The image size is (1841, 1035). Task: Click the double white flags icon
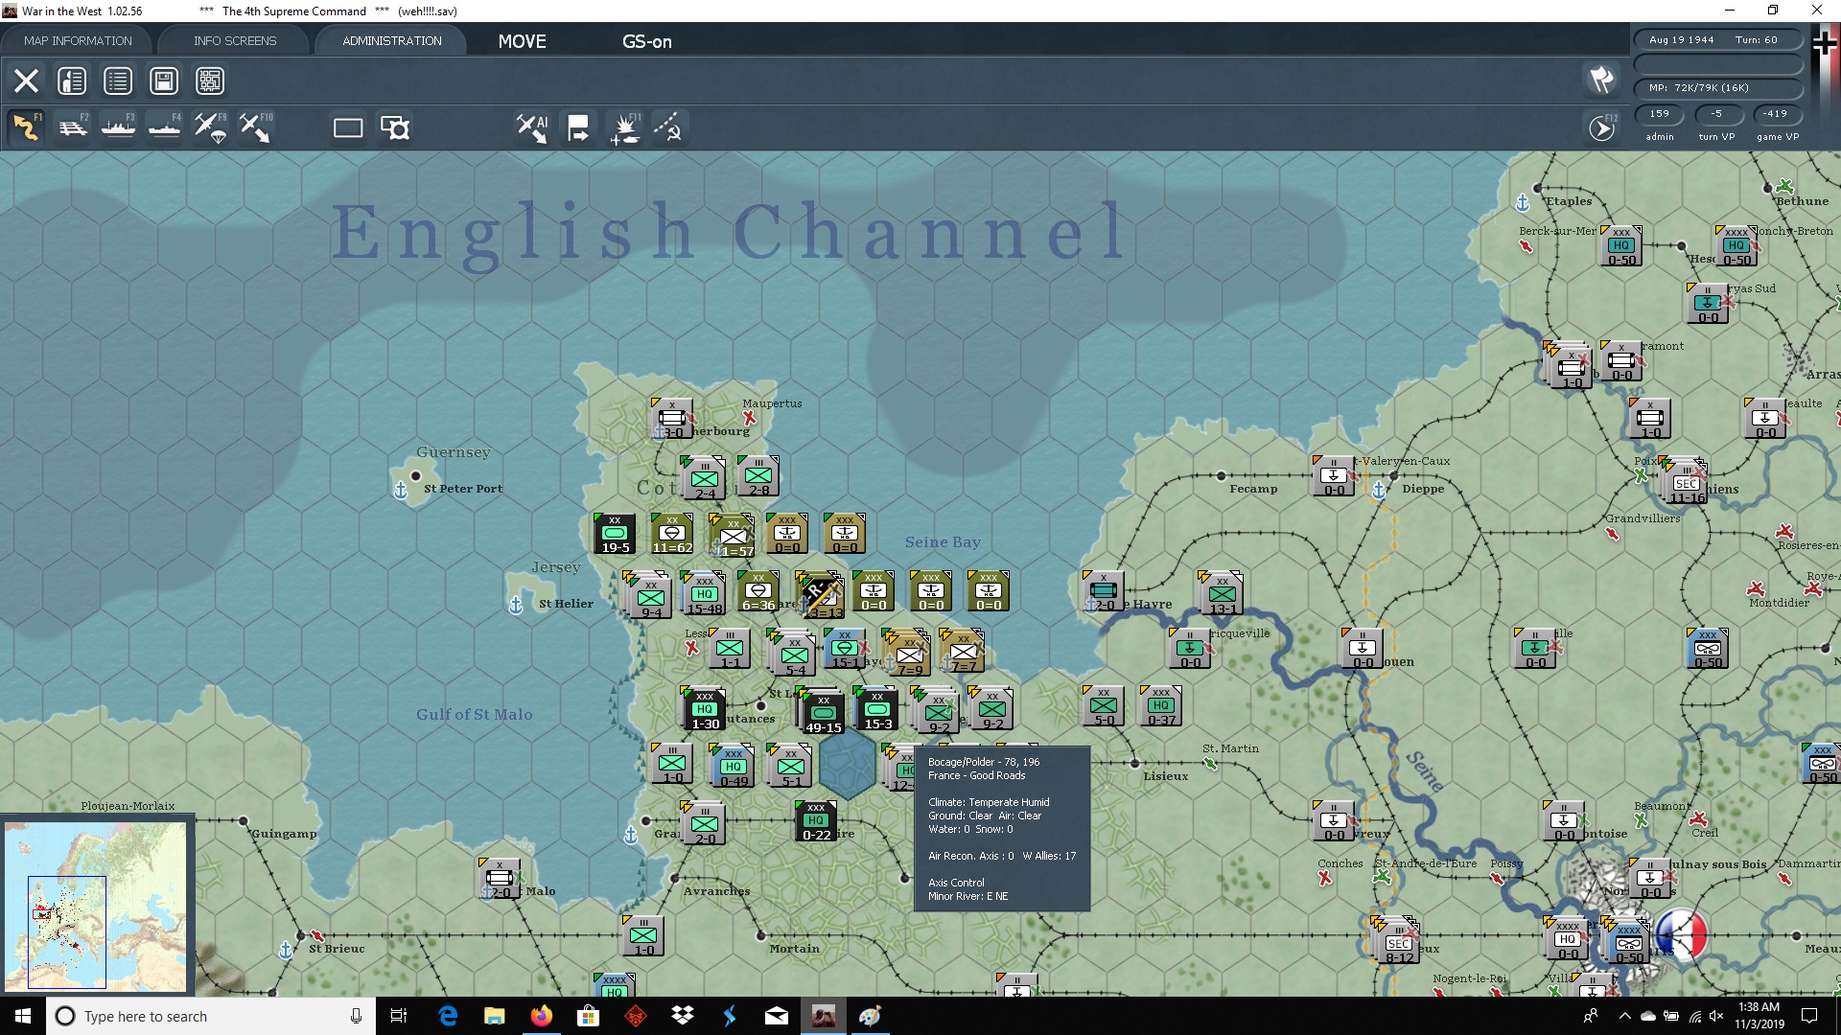pyautogui.click(x=1602, y=80)
